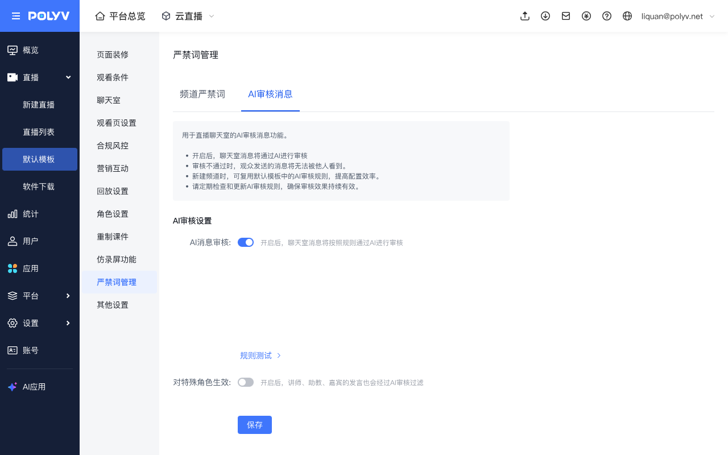Screen dimensions: 728x455
Task: Disable the AI消息审核 toggle
Action: coord(246,242)
